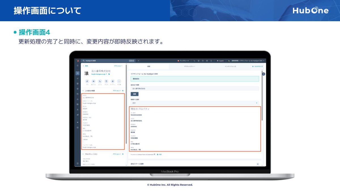This screenshot has width=340, height=191.
Task: Click the 法人番号 value 9010001225858
Action: point(136,115)
